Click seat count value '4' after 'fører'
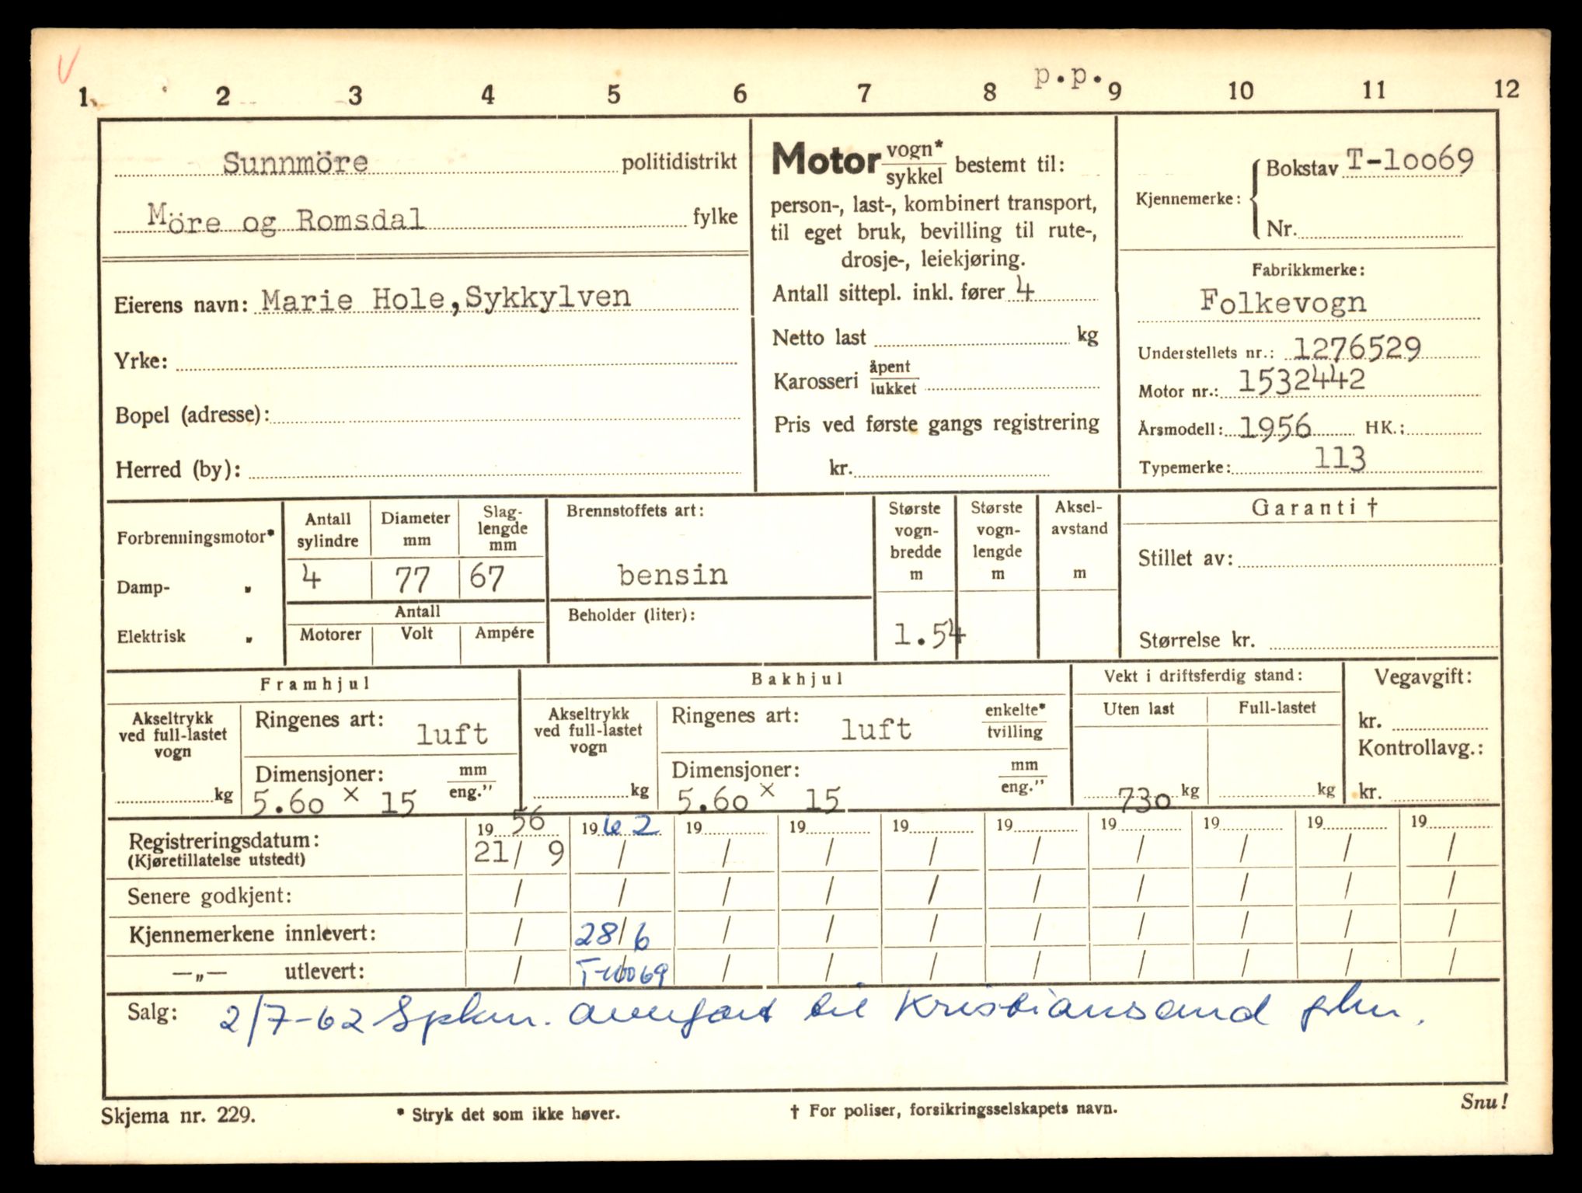This screenshot has width=1582, height=1193. [1026, 290]
